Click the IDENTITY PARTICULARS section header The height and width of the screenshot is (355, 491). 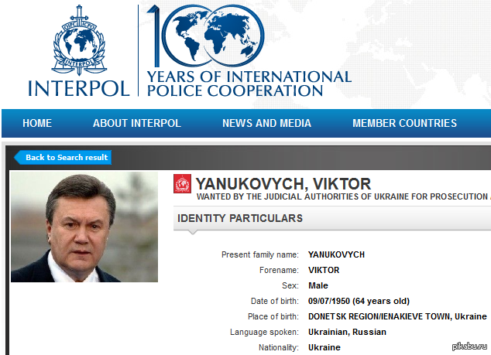(240, 219)
